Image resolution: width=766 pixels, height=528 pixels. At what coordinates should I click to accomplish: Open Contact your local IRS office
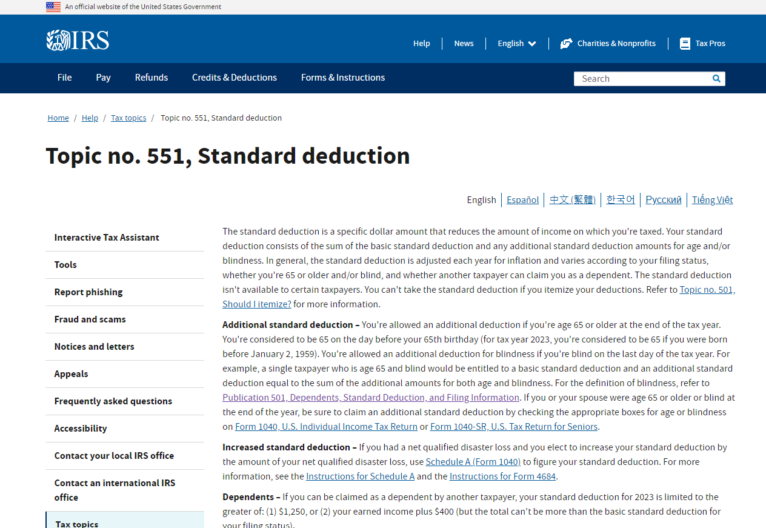pyautogui.click(x=125, y=456)
